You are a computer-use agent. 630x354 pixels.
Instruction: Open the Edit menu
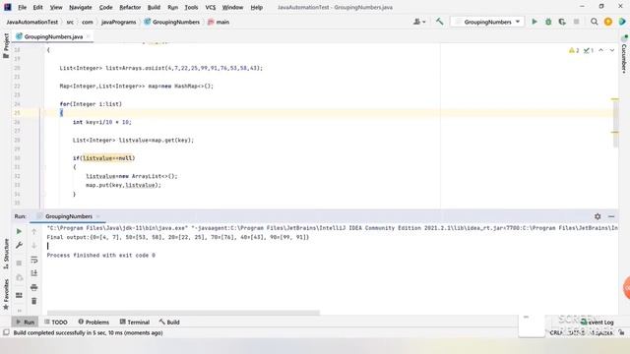tap(37, 7)
